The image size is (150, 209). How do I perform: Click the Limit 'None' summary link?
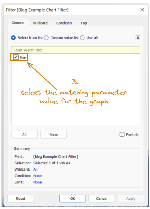pos(38,182)
